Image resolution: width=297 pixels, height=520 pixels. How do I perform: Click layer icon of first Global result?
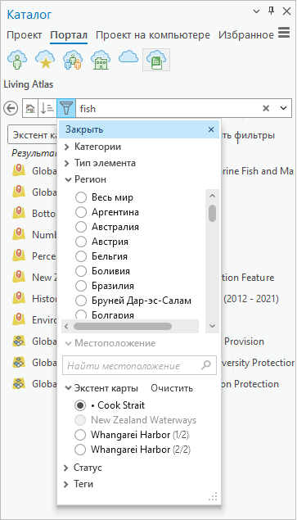point(19,171)
